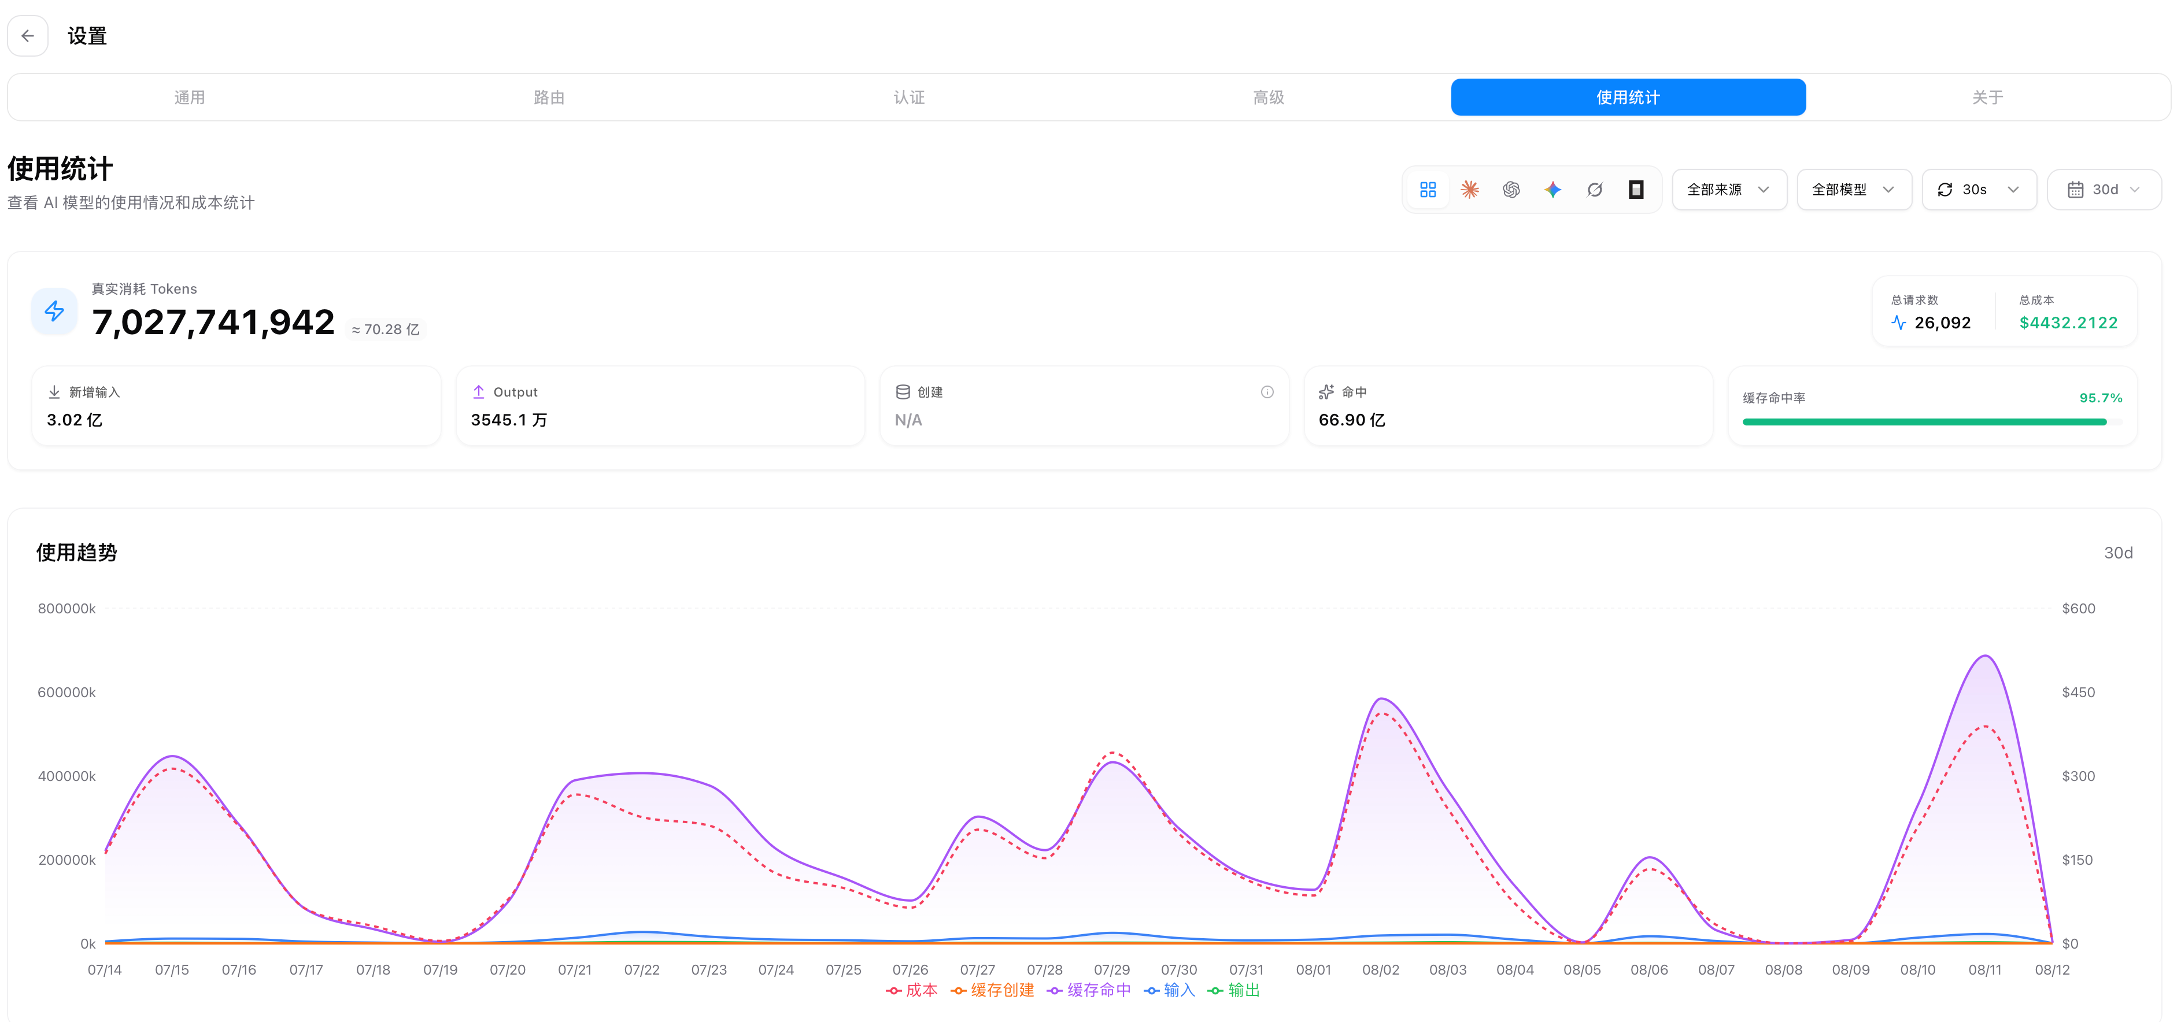Viewport: 2181px width, 1022px height.
Task: Switch to the 路由 tab
Action: pyautogui.click(x=549, y=97)
